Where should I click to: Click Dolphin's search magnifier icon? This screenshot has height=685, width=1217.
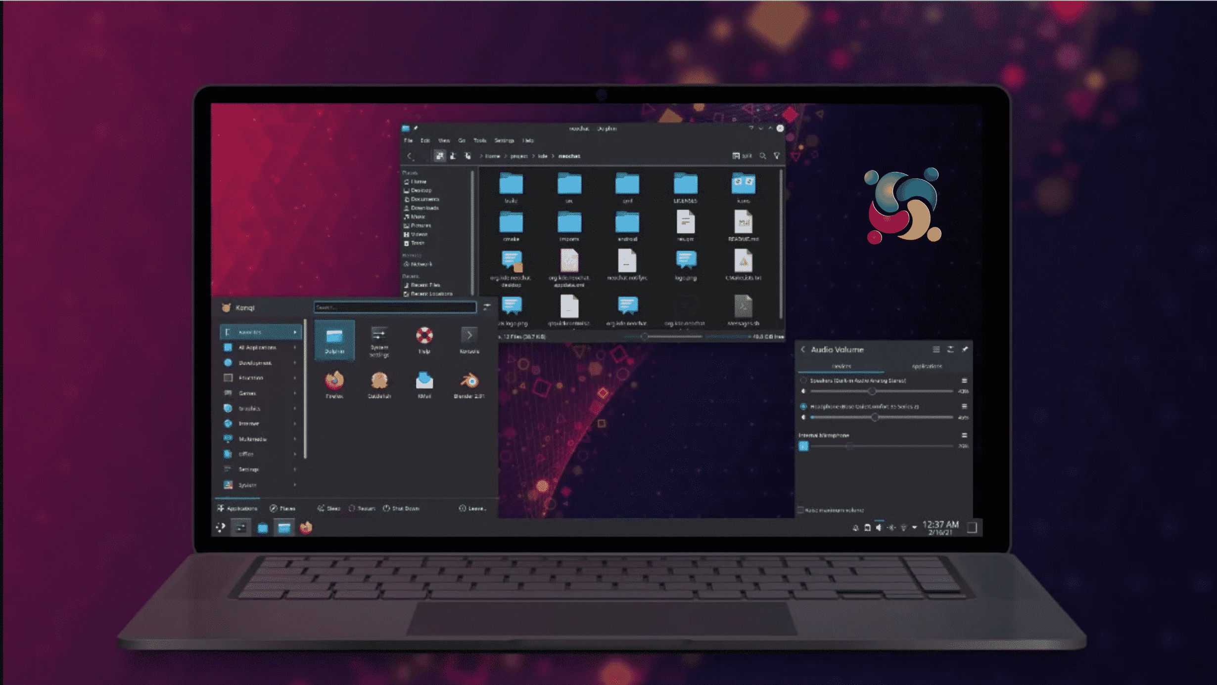[763, 156]
